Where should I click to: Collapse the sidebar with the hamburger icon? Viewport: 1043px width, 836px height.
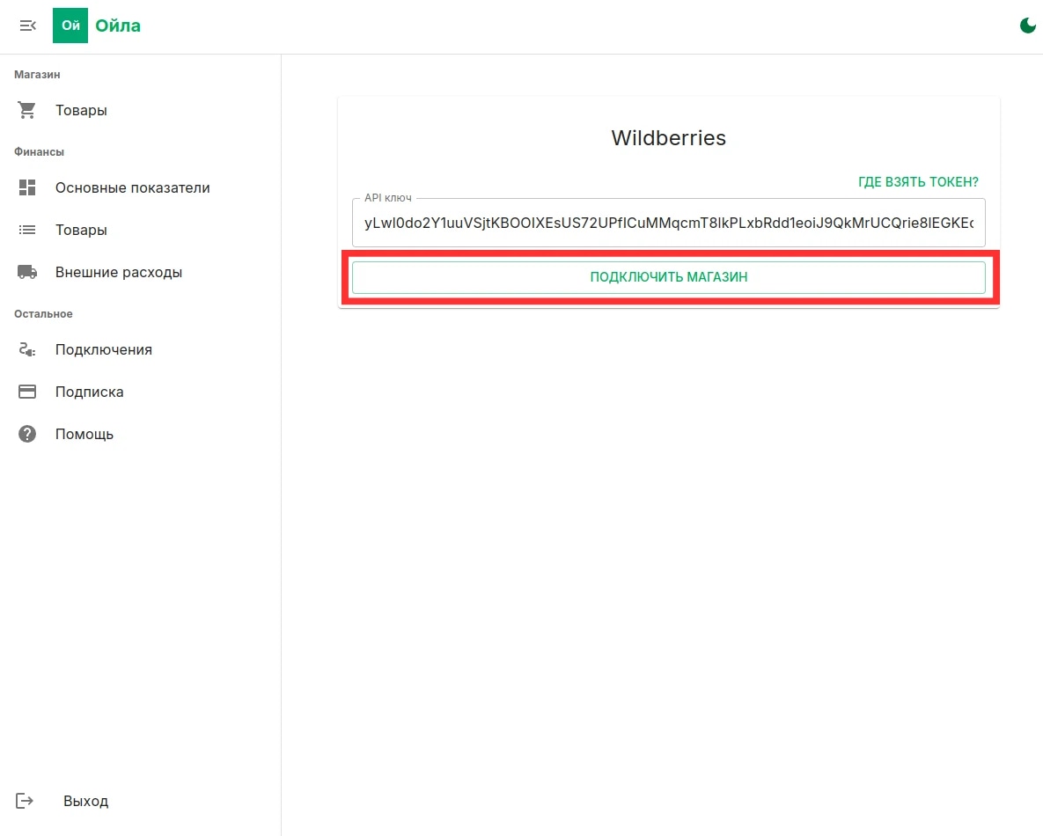click(x=28, y=26)
